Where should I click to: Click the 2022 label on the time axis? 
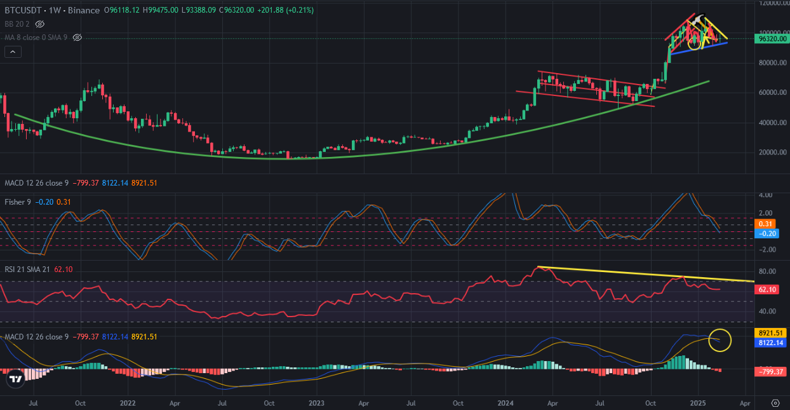(128, 403)
